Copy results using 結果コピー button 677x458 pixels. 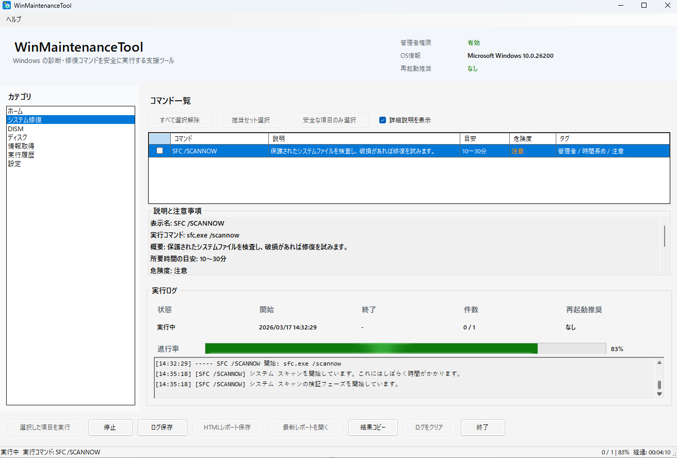coord(373,427)
